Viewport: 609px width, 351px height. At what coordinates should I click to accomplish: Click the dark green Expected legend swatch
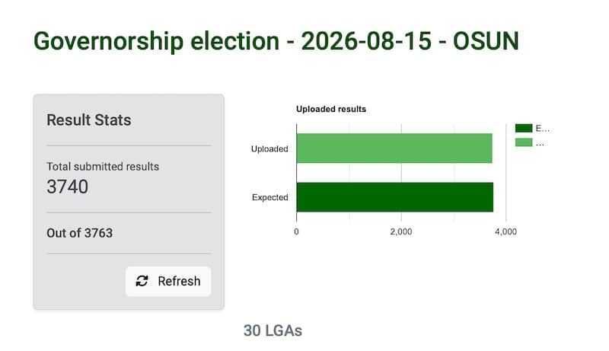(524, 128)
